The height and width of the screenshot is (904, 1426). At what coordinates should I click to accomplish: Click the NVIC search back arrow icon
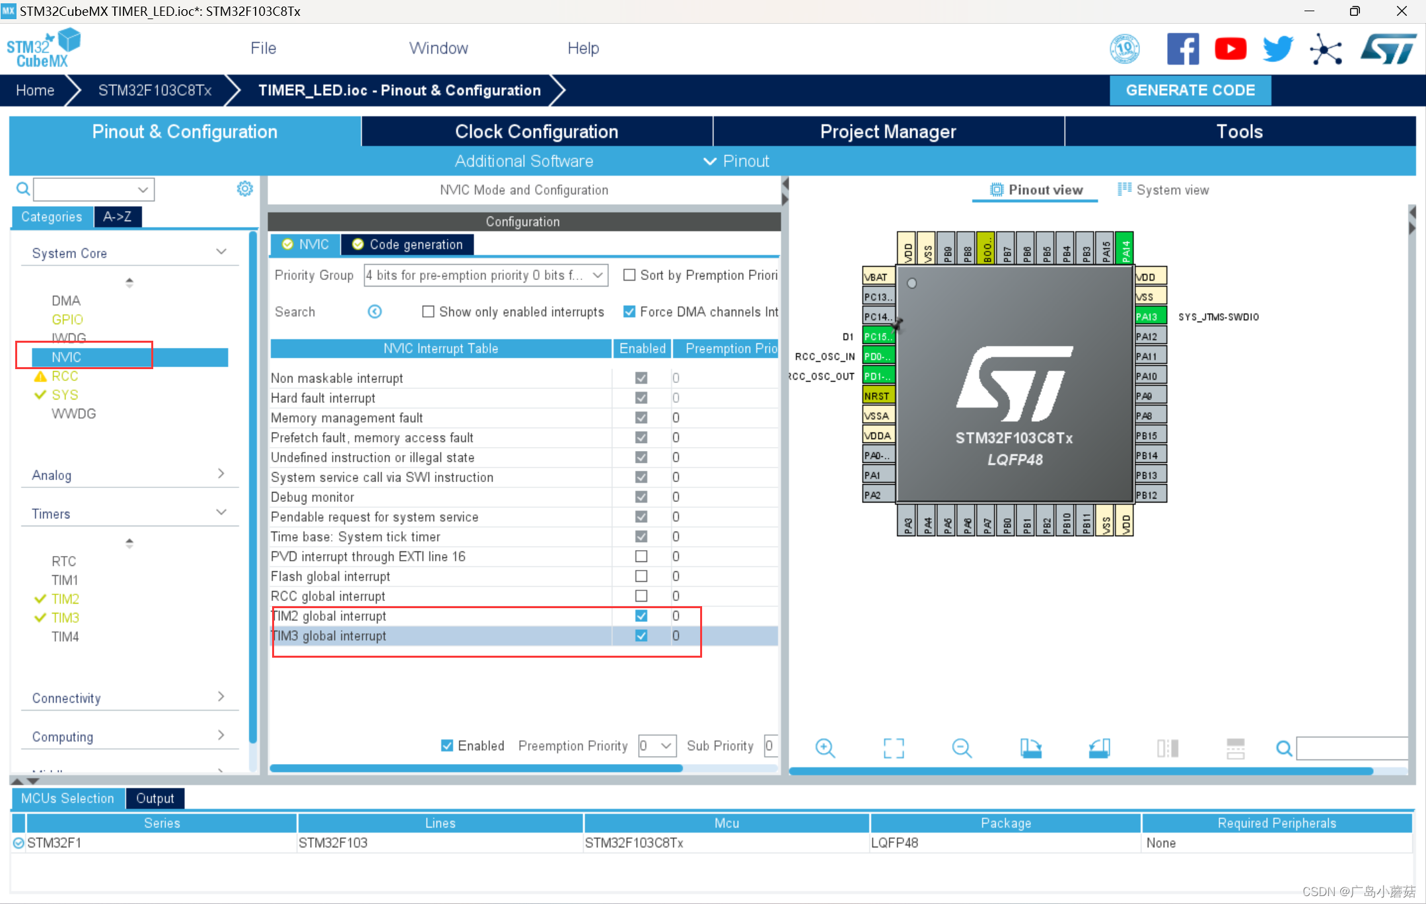pos(374,312)
